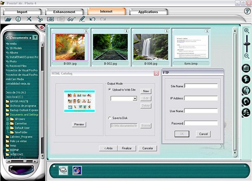The height and width of the screenshot is (181, 252).
Task: Switch to thumbnail grid view icon
Action: tap(246, 68)
